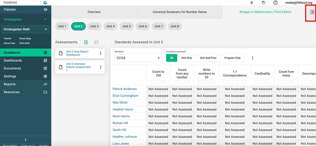The height and width of the screenshot is (146, 316).
Task: Open the Kindergarten Math class dropdown
Action: coord(26,29)
